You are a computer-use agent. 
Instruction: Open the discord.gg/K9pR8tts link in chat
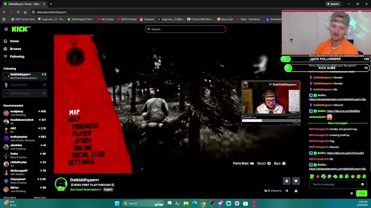(343, 111)
